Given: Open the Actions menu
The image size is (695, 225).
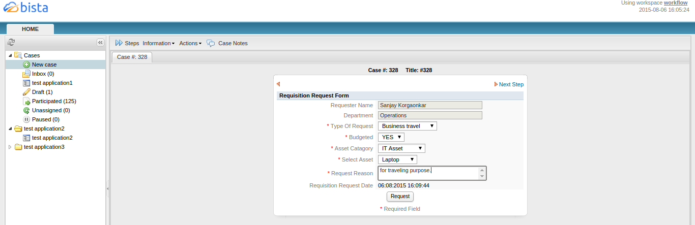Looking at the screenshot, I should point(190,43).
